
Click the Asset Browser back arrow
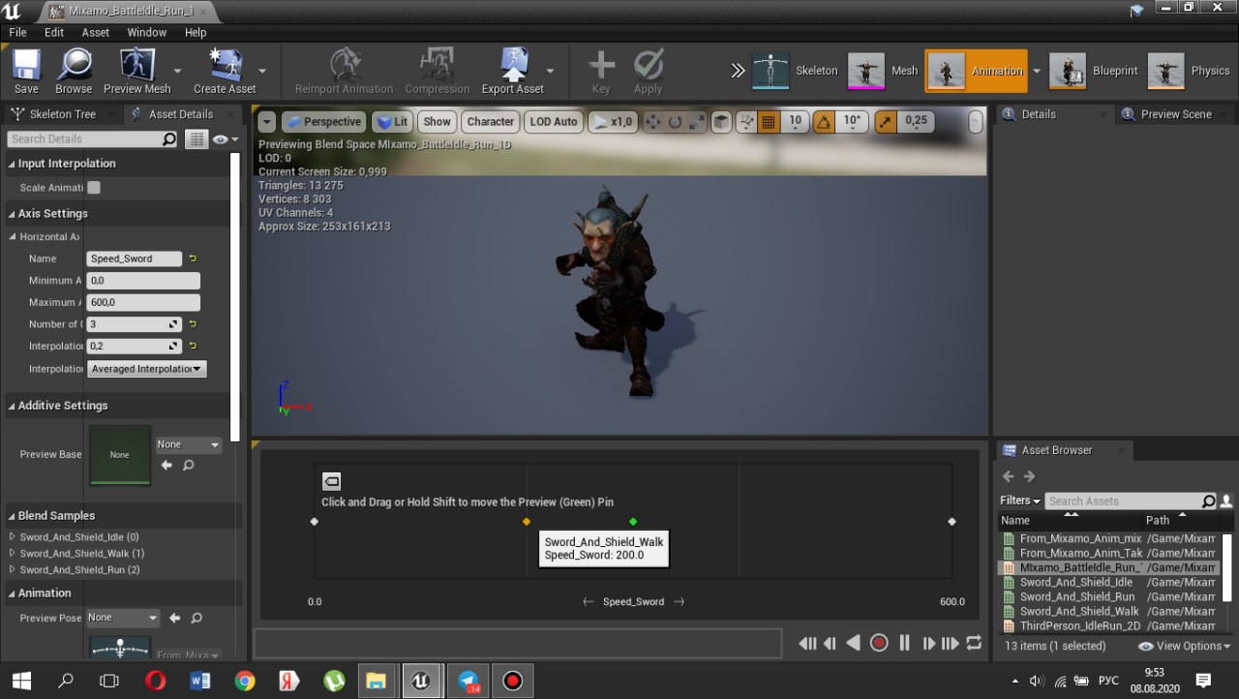point(1008,476)
